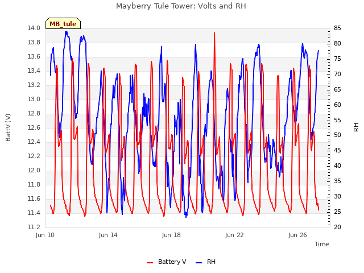
Task: Click the 12.4 voltage tick label
Action: click(34, 142)
